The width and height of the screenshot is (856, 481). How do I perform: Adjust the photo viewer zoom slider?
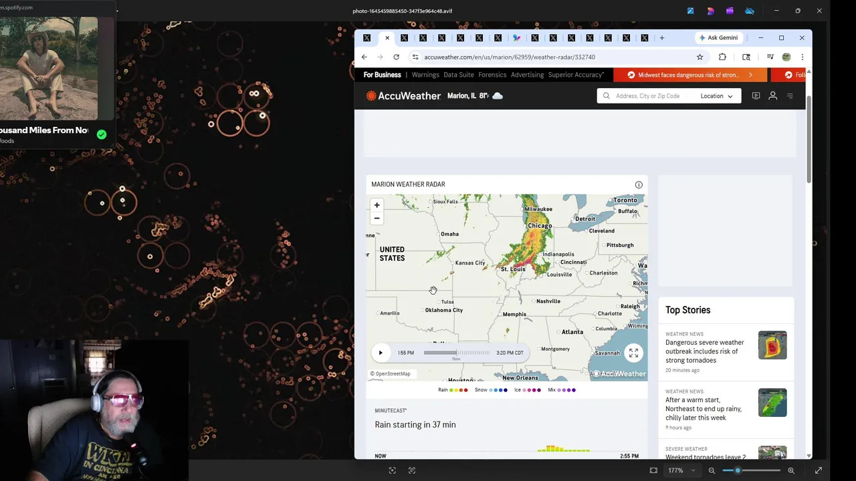click(752, 470)
